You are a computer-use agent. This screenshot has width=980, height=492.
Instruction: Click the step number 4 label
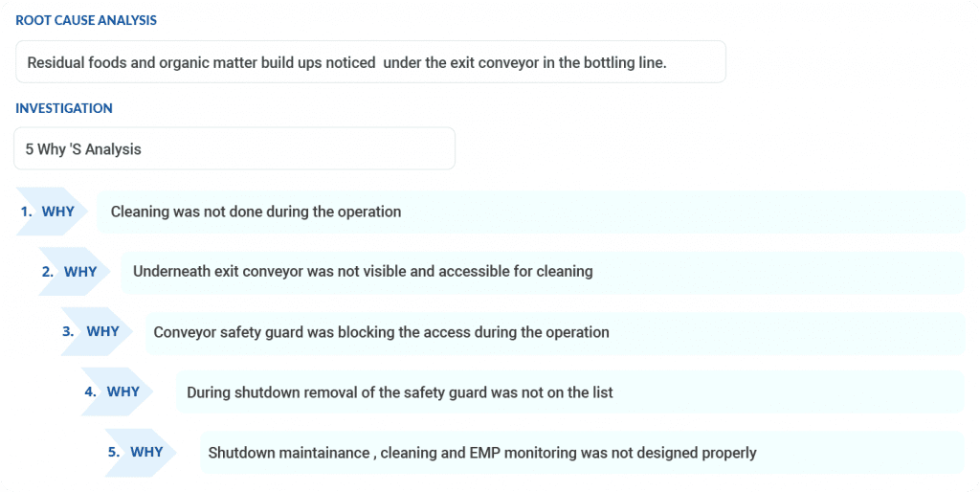[x=90, y=391]
